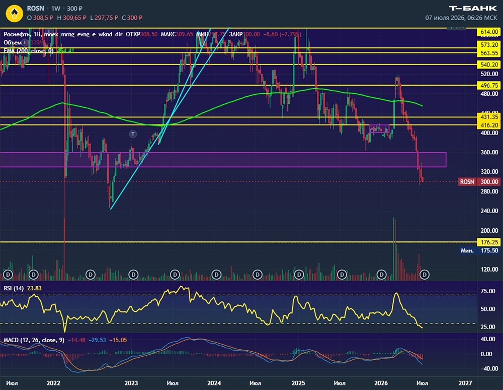The width and height of the screenshot is (503, 390).
Task: Click the exclamation icon beside Объем
Action: (x=25, y=42)
